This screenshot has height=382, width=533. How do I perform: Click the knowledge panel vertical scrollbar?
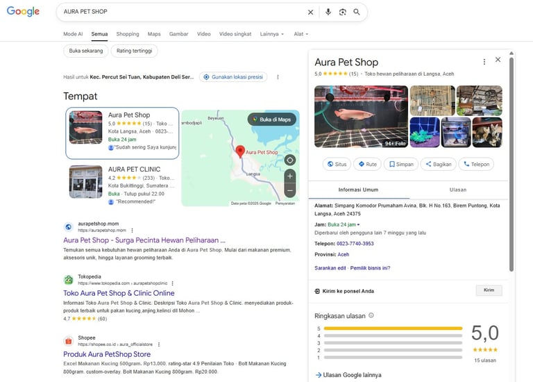tap(511, 165)
